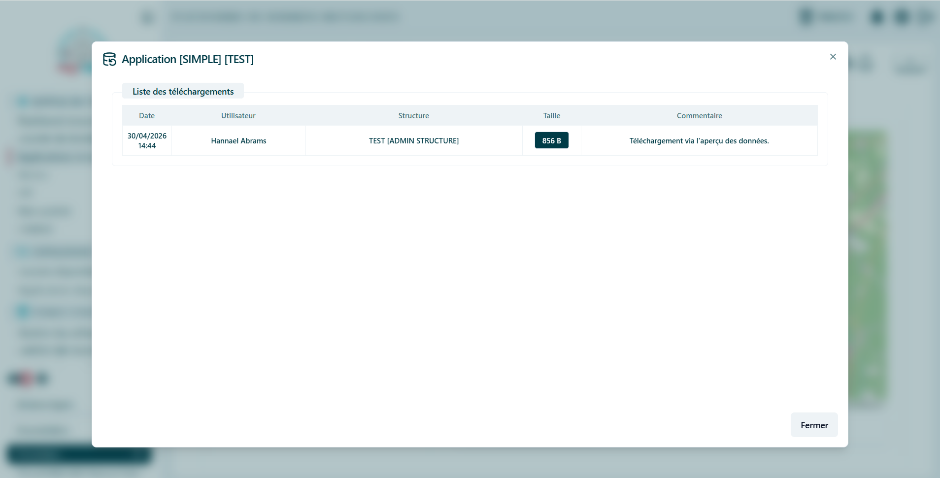Viewport: 940px width, 478px height.
Task: Click the Commentaire column header
Action: (699, 115)
